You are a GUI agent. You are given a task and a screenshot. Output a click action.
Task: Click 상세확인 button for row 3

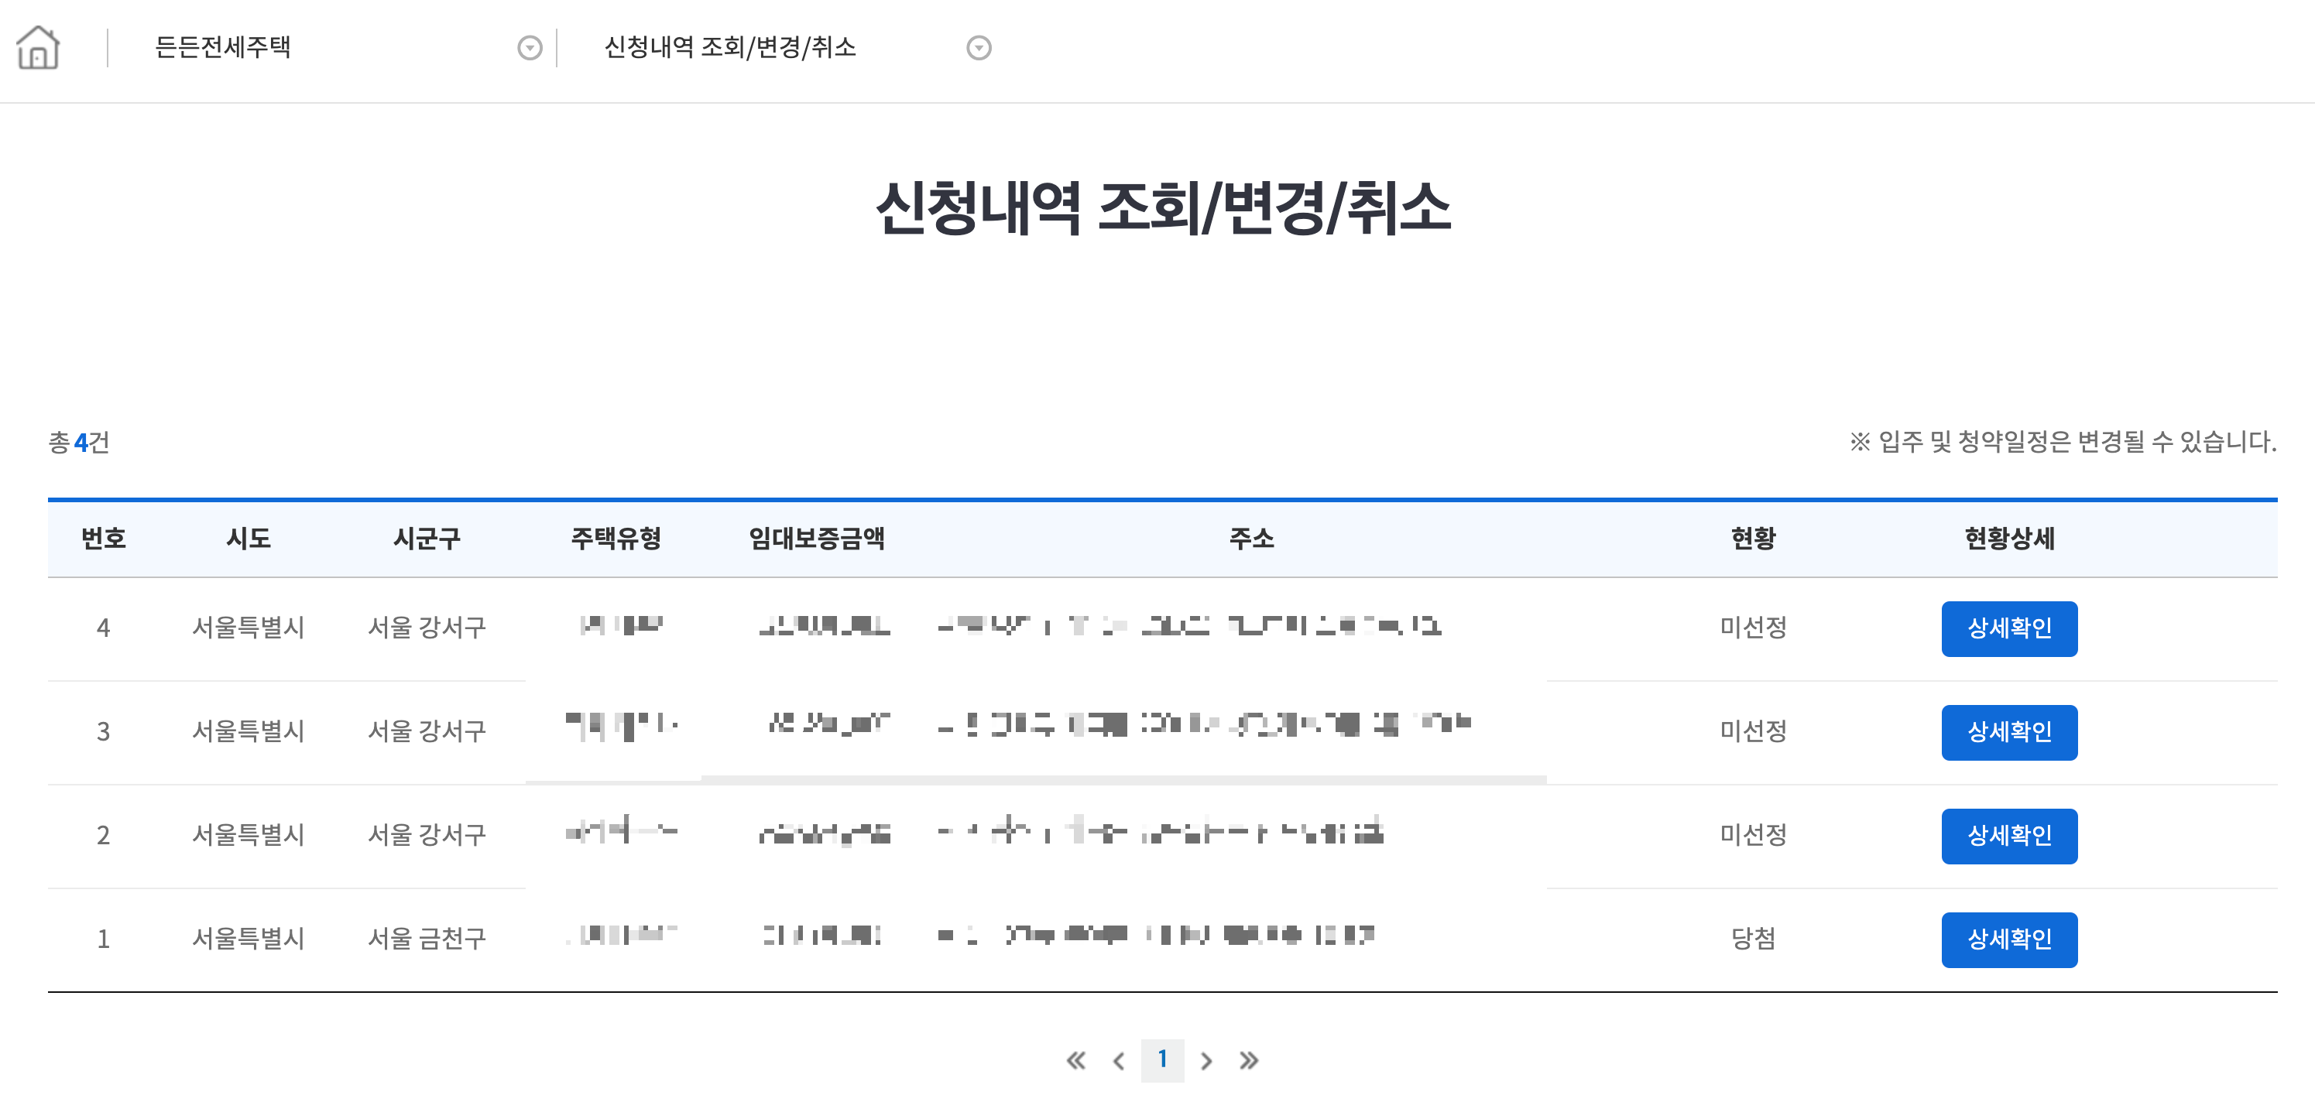pos(2008,732)
